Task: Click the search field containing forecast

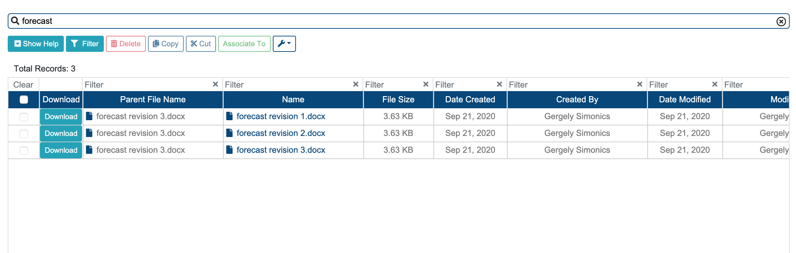Action: coord(398,21)
